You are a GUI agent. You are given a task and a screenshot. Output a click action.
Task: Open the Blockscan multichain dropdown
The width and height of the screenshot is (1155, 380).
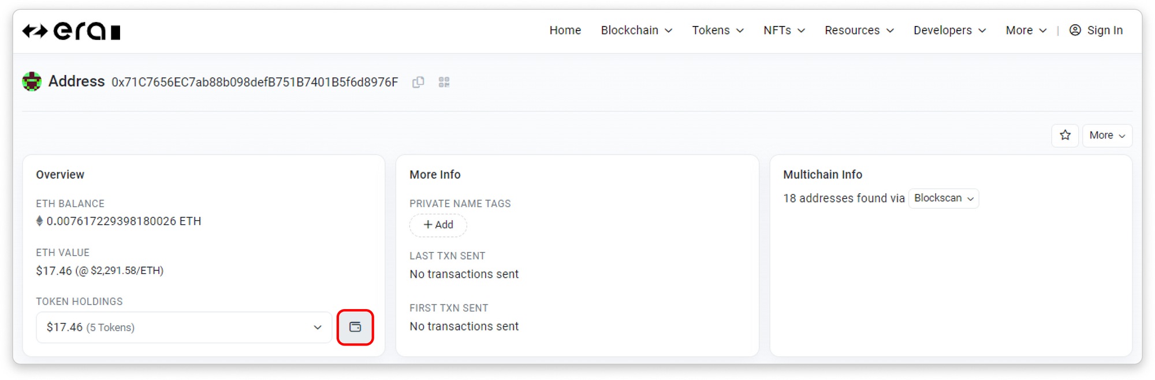click(x=943, y=198)
